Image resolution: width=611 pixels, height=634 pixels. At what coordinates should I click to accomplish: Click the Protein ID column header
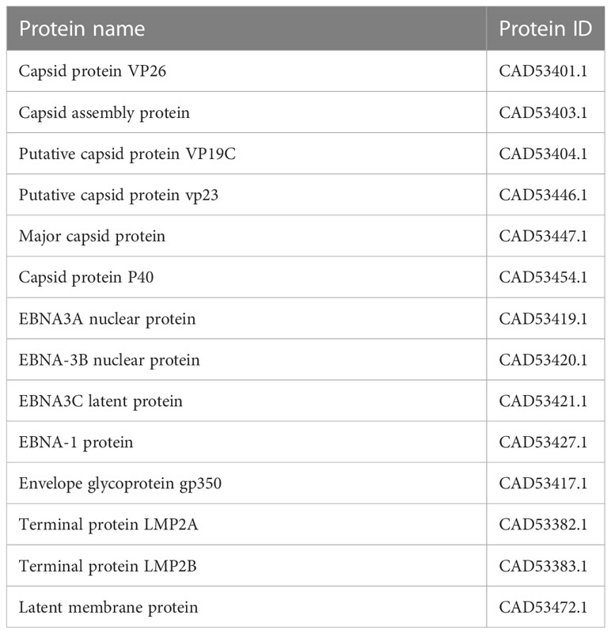click(x=545, y=28)
